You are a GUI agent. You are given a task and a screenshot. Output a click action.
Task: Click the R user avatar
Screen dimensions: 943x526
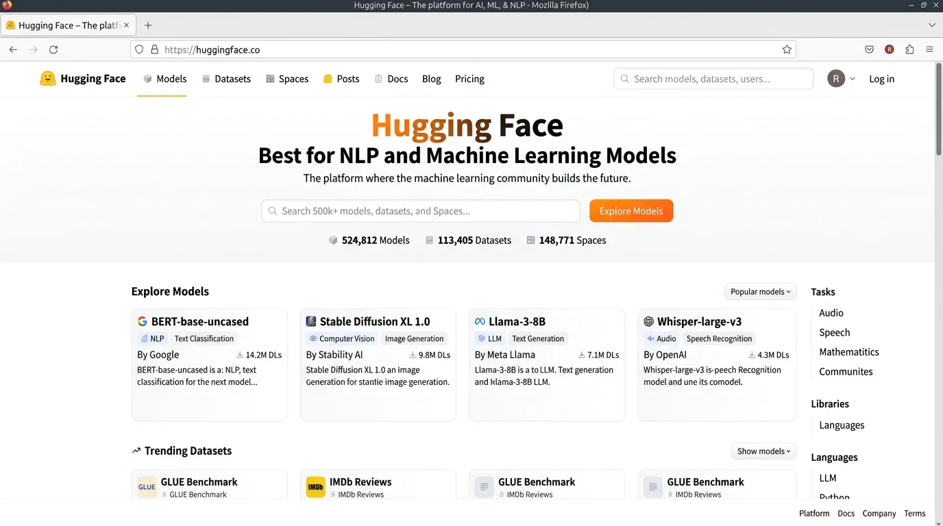pos(836,79)
